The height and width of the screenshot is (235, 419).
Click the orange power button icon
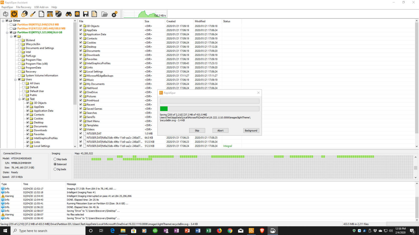[14, 14]
